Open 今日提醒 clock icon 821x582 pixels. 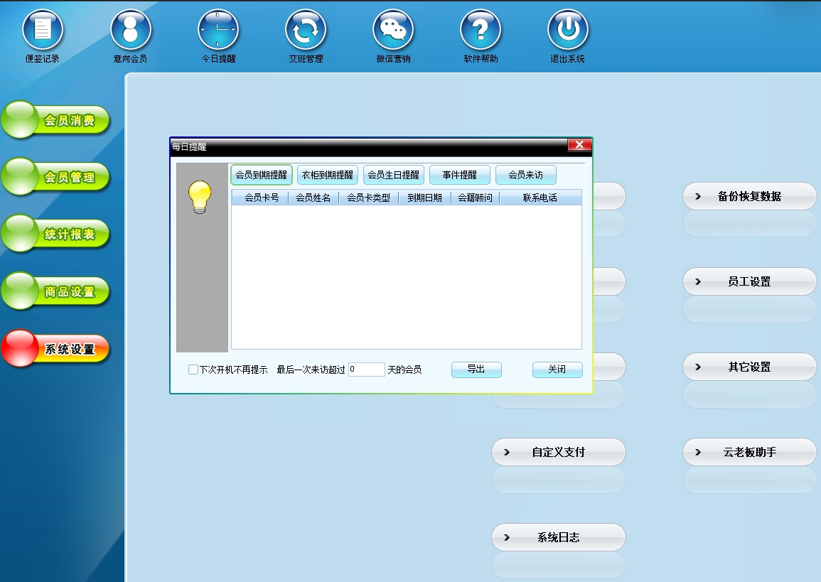coord(218,31)
